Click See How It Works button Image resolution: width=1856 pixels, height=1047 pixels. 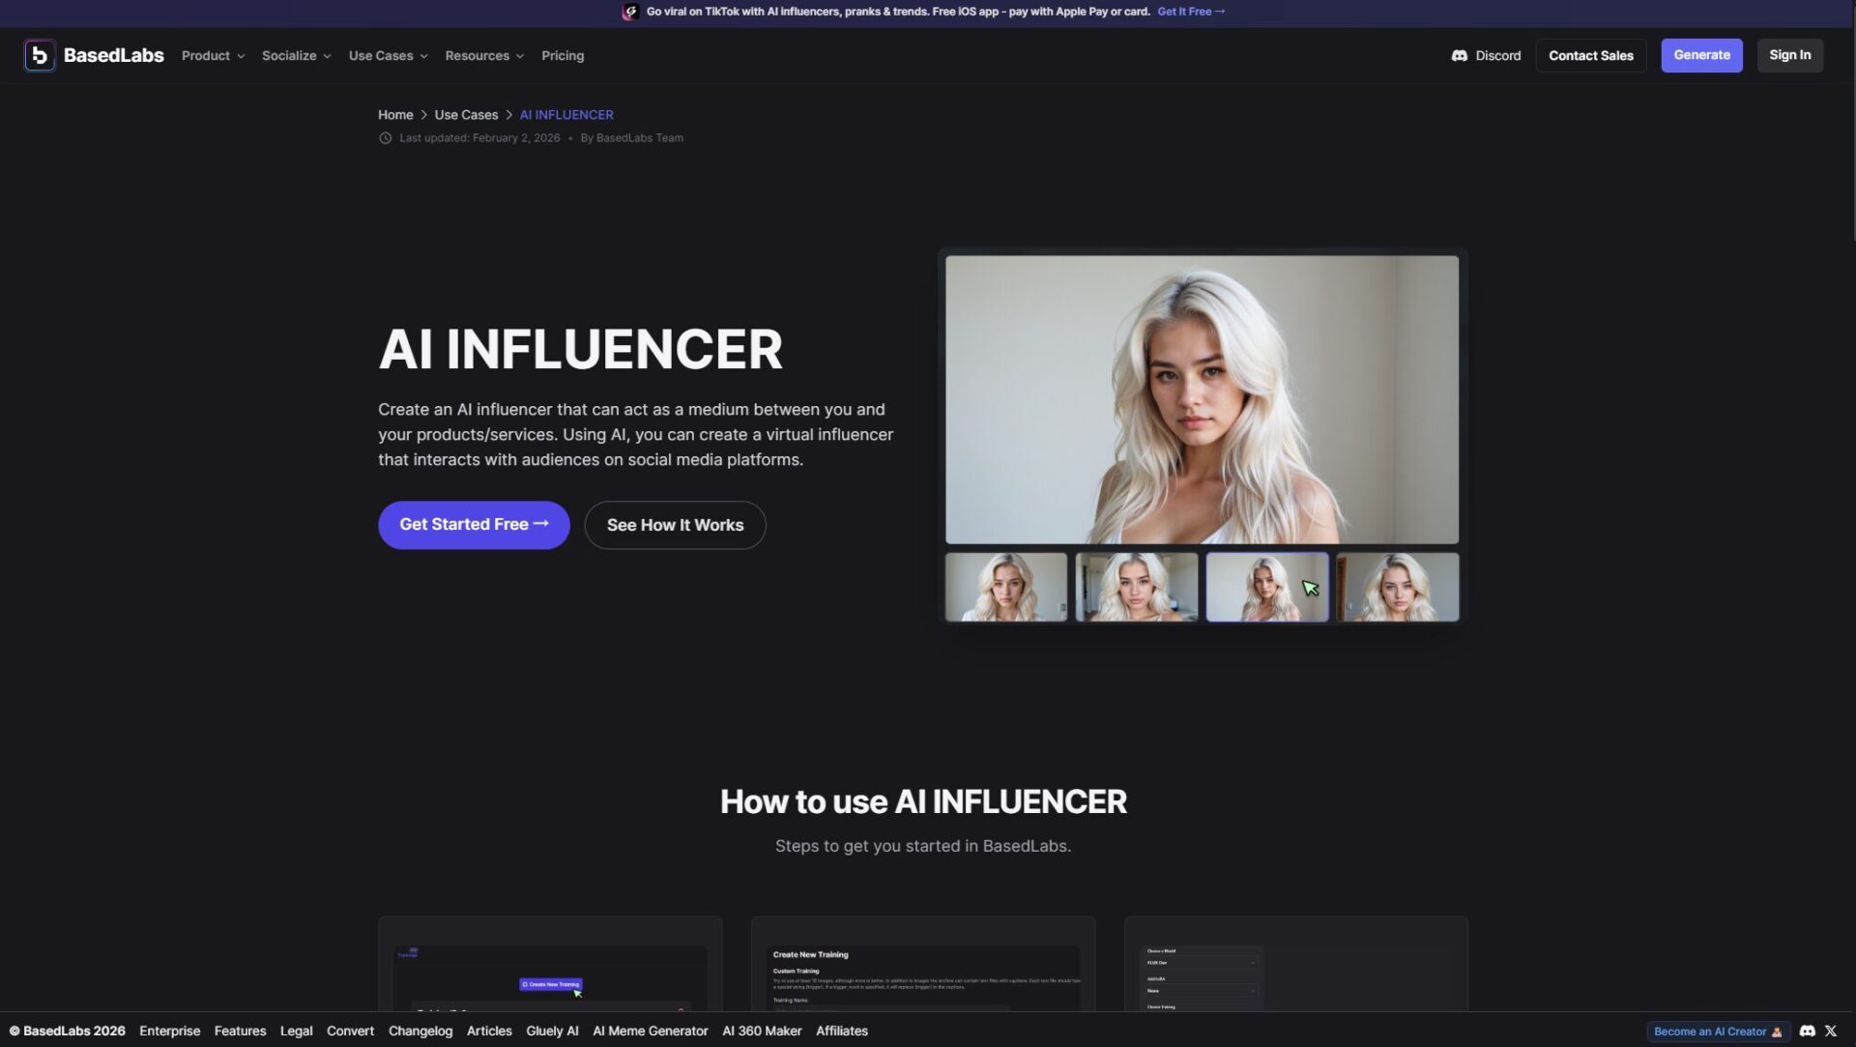click(675, 525)
